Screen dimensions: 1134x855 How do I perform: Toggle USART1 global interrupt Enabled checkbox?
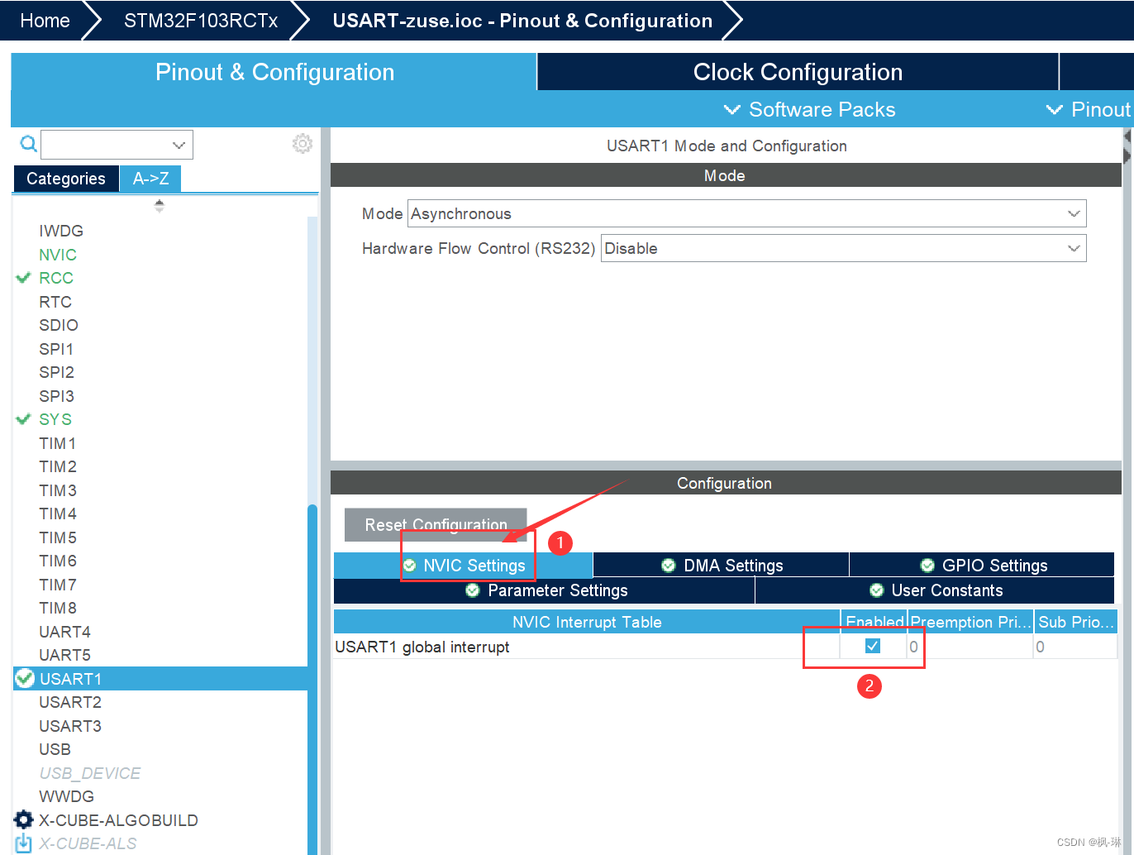pyautogui.click(x=873, y=646)
